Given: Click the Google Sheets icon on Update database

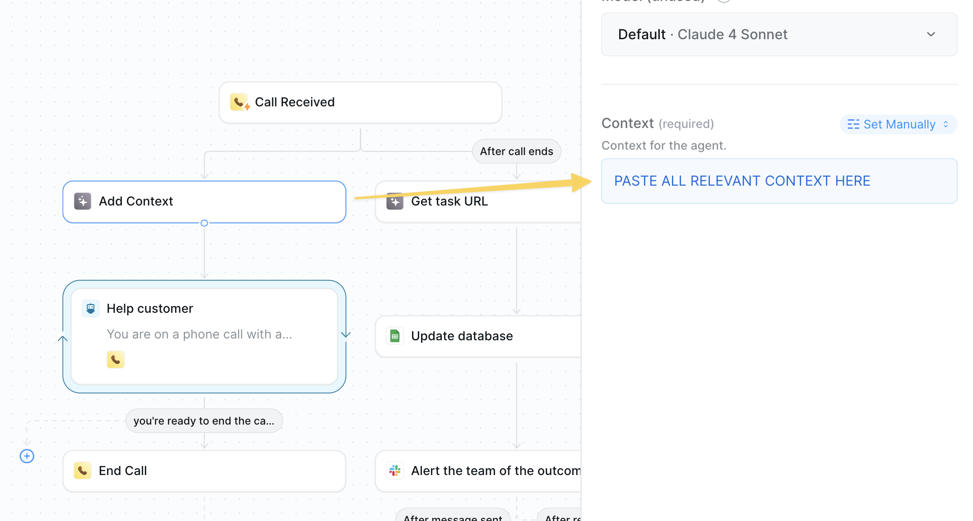Looking at the screenshot, I should coord(395,336).
